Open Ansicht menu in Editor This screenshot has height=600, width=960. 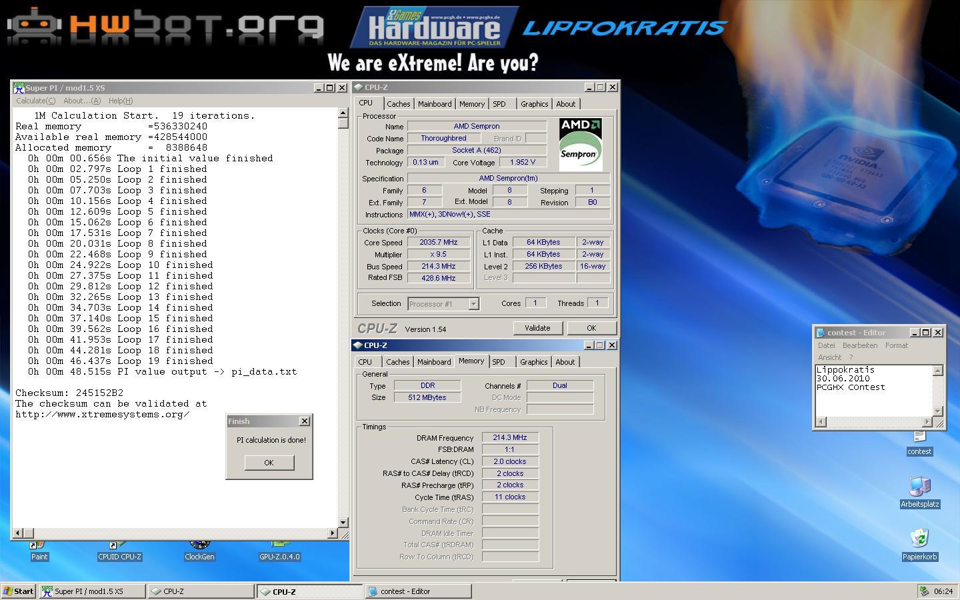pos(829,357)
